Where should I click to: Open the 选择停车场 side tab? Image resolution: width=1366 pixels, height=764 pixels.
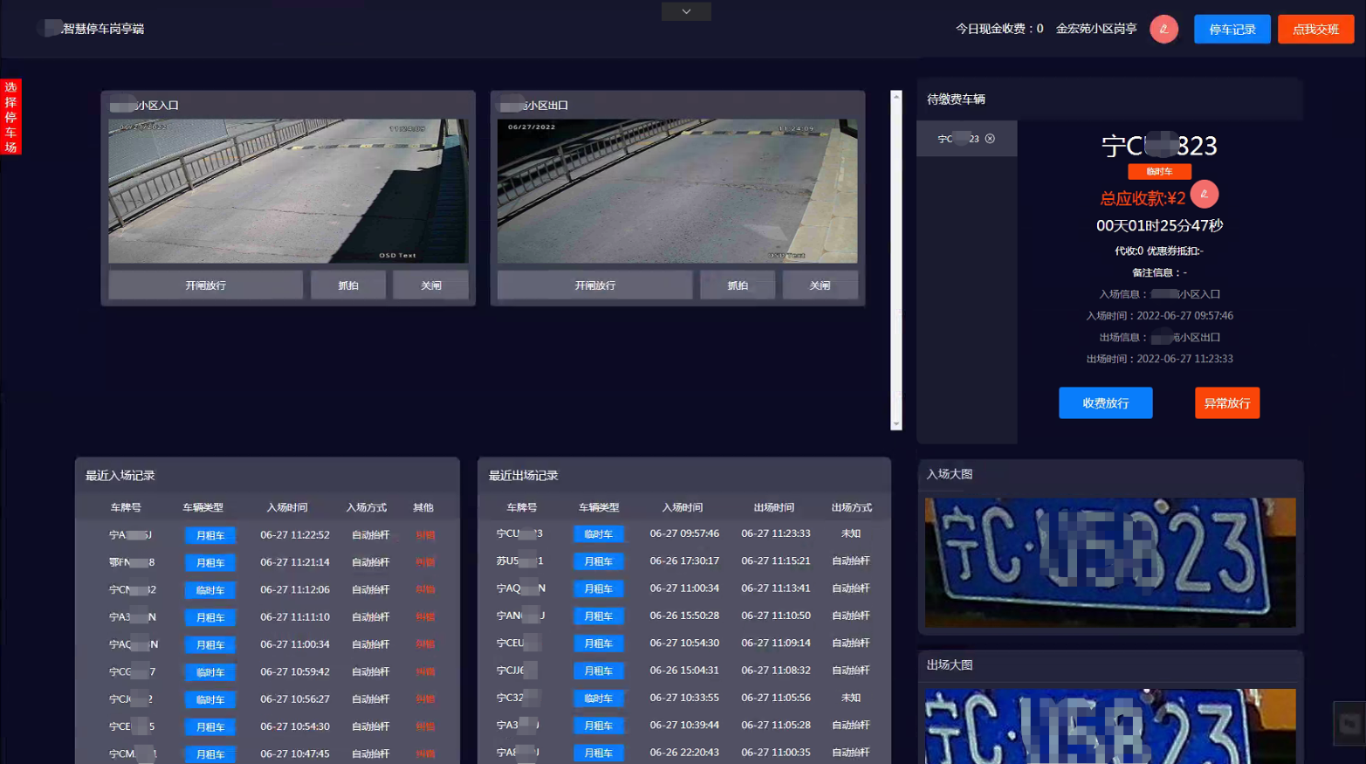coord(10,117)
